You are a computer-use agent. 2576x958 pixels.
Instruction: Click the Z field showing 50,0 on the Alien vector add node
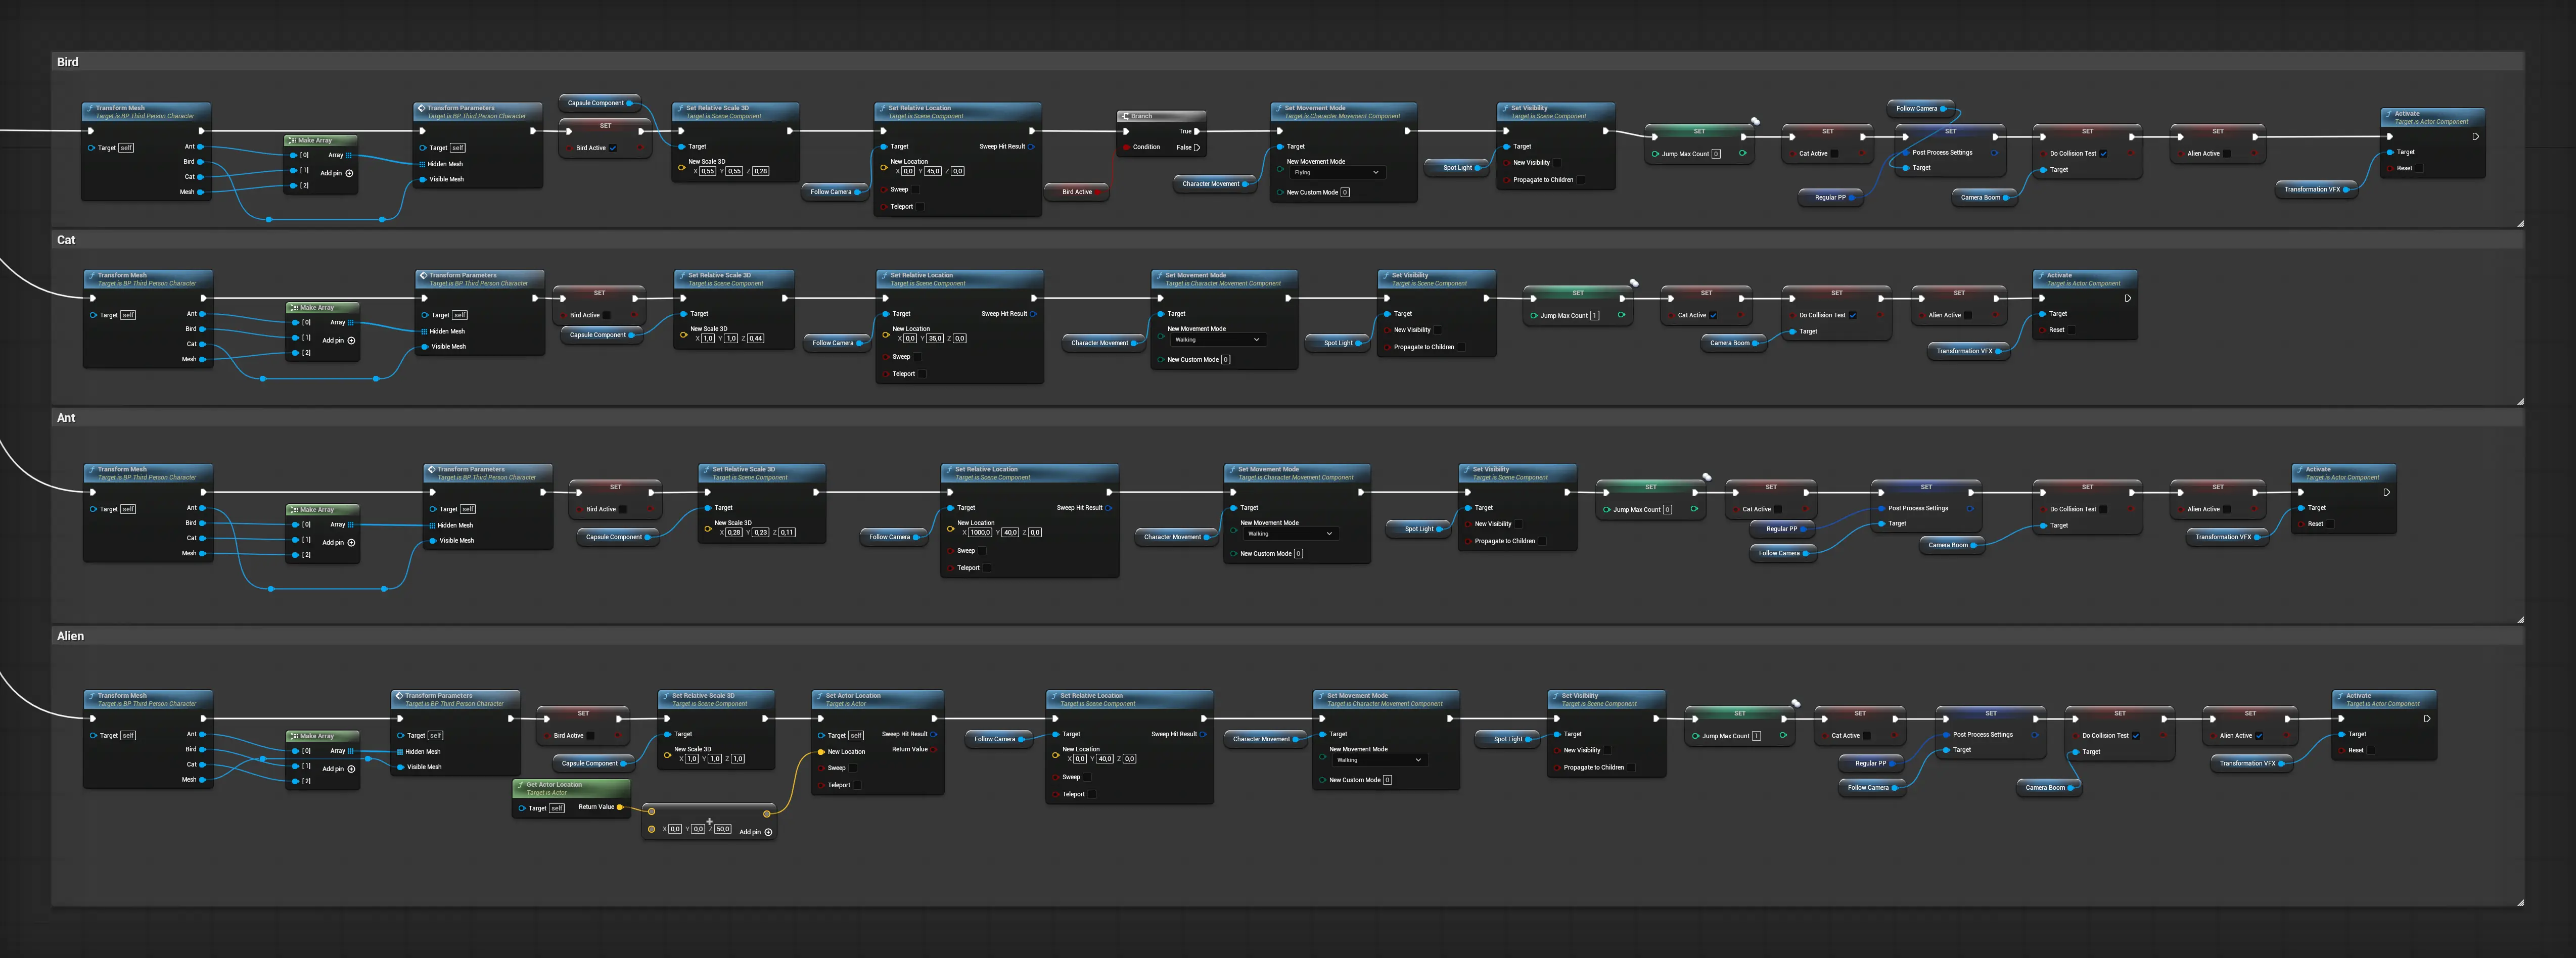pyautogui.click(x=723, y=829)
